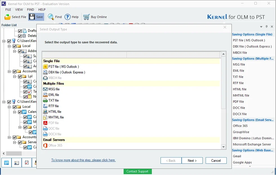This screenshot has width=276, height=175.
Task: Toggle the Lpl folder checkbox
Action: click(20, 76)
